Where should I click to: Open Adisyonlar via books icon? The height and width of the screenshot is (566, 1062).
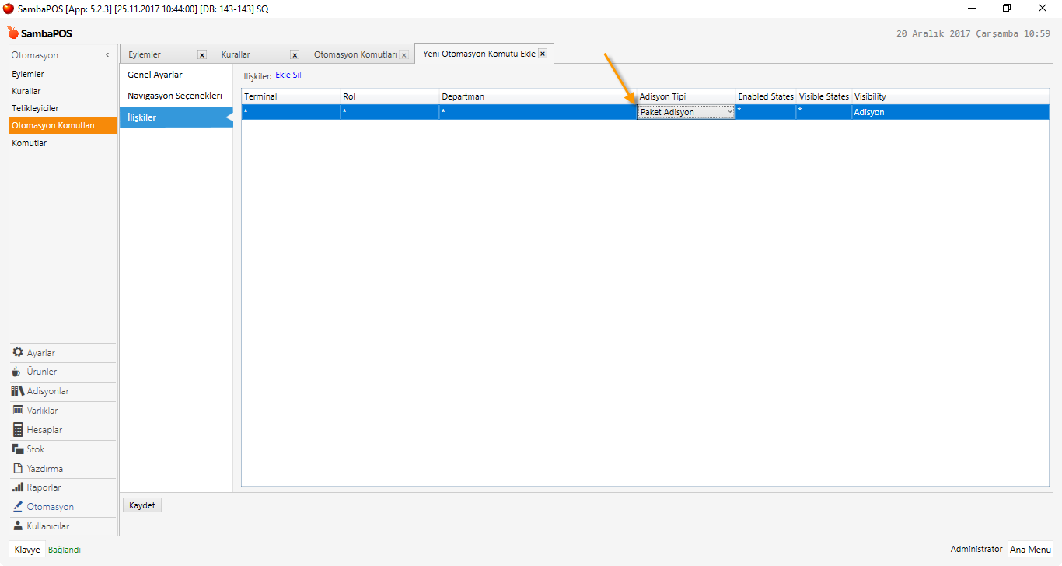(18, 391)
